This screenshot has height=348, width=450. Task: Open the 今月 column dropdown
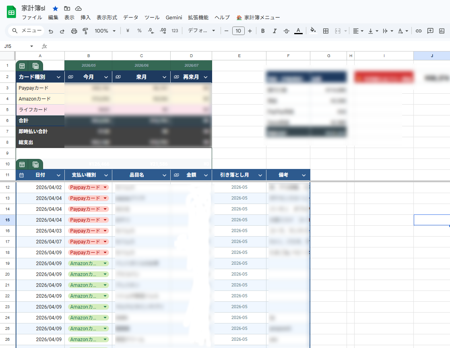tap(106, 77)
